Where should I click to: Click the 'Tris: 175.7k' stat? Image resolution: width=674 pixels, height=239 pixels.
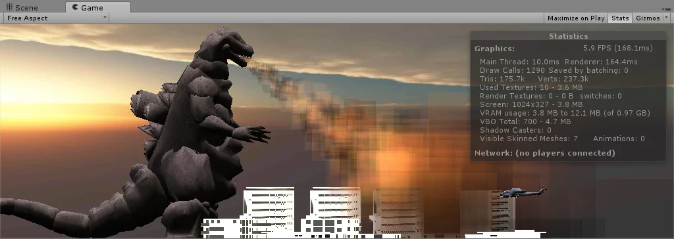click(x=502, y=79)
